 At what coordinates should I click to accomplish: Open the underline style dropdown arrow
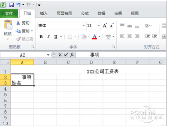[x=61, y=37]
